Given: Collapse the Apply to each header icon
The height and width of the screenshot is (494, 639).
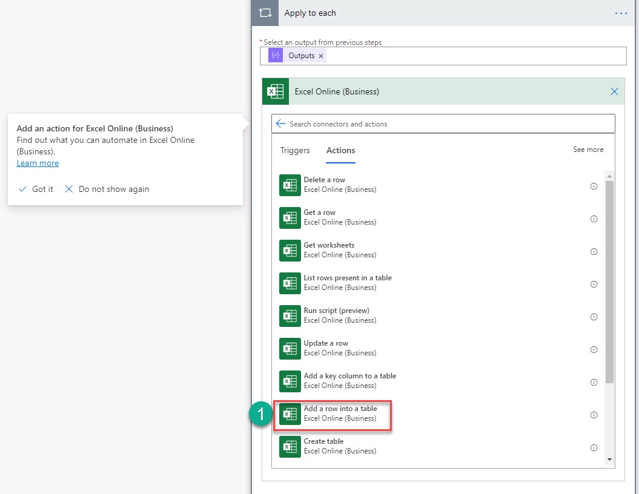Looking at the screenshot, I should tap(265, 13).
